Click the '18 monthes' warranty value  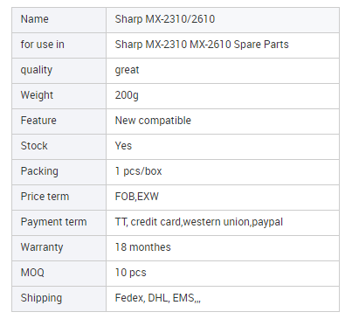[x=143, y=247]
